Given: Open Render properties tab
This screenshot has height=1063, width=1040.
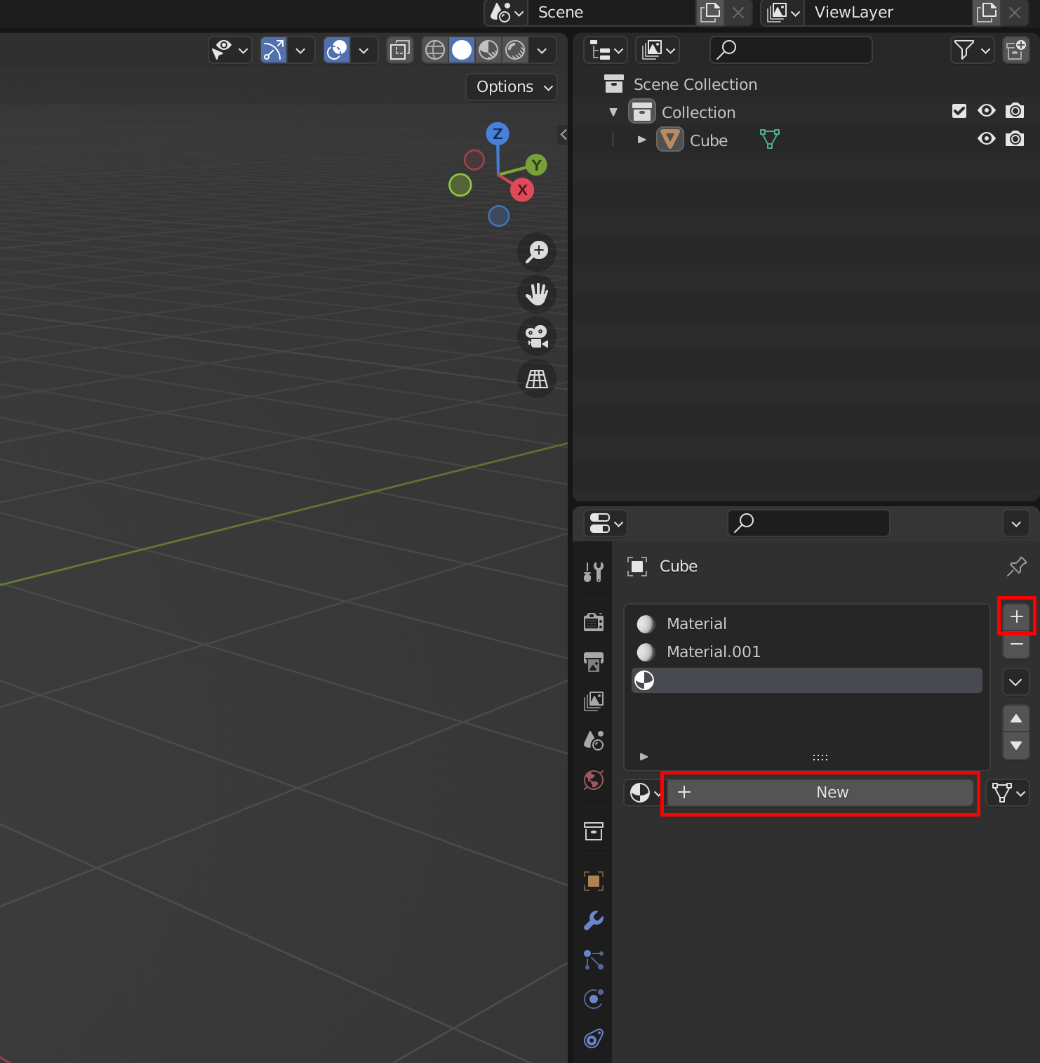Looking at the screenshot, I should (x=594, y=622).
